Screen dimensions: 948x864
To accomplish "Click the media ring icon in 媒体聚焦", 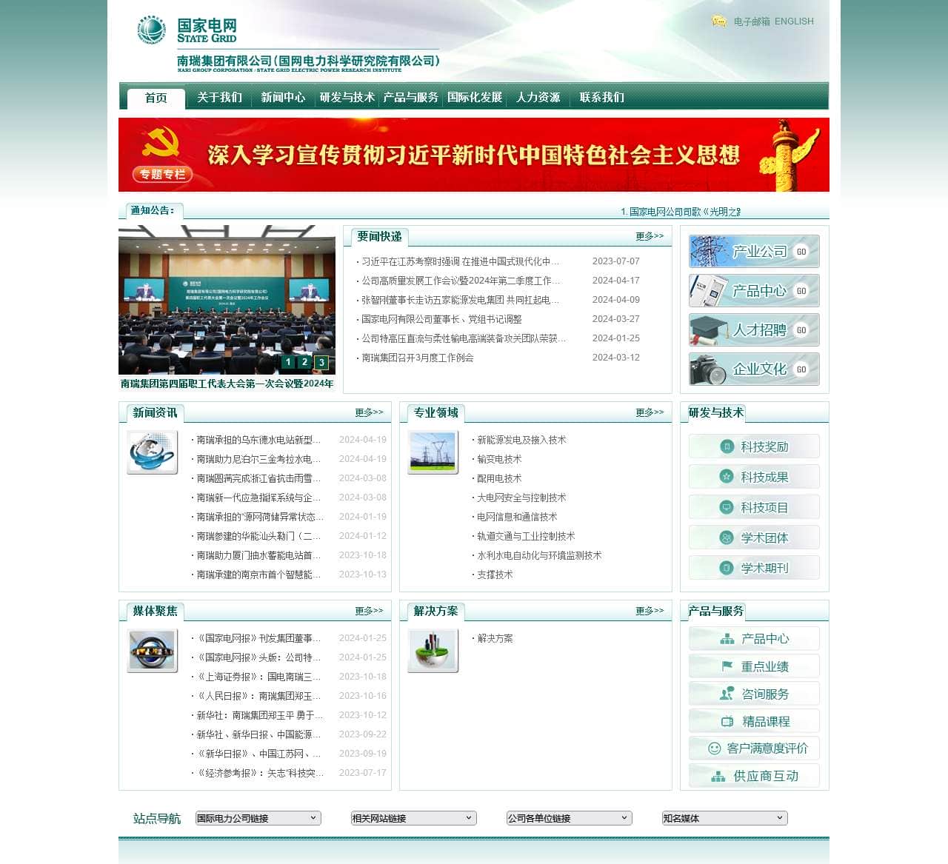I will pos(153,651).
